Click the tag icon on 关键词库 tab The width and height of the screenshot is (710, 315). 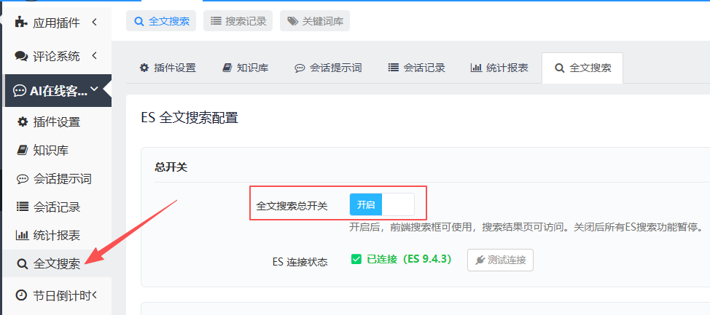[292, 21]
